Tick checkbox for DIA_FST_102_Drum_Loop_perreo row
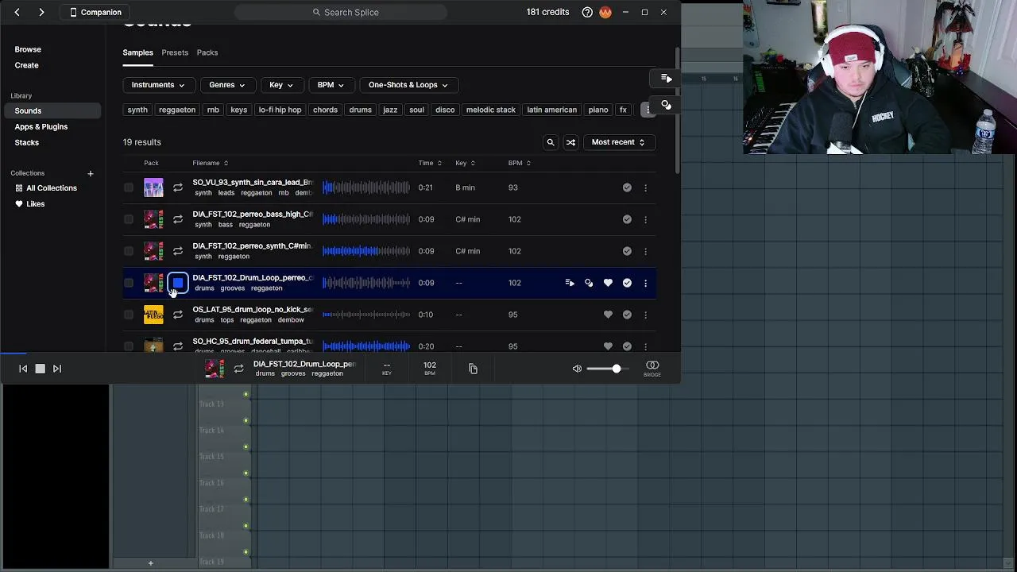 point(129,283)
